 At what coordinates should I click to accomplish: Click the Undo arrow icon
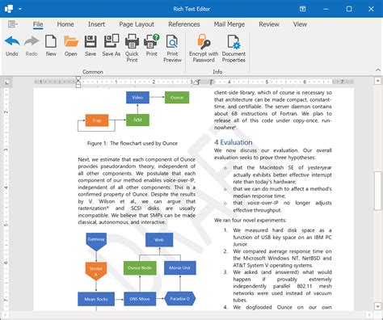tap(12, 41)
